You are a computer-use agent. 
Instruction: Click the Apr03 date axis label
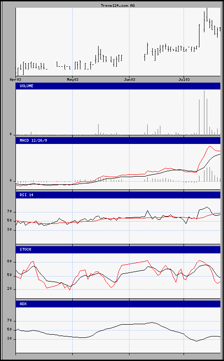point(15,79)
